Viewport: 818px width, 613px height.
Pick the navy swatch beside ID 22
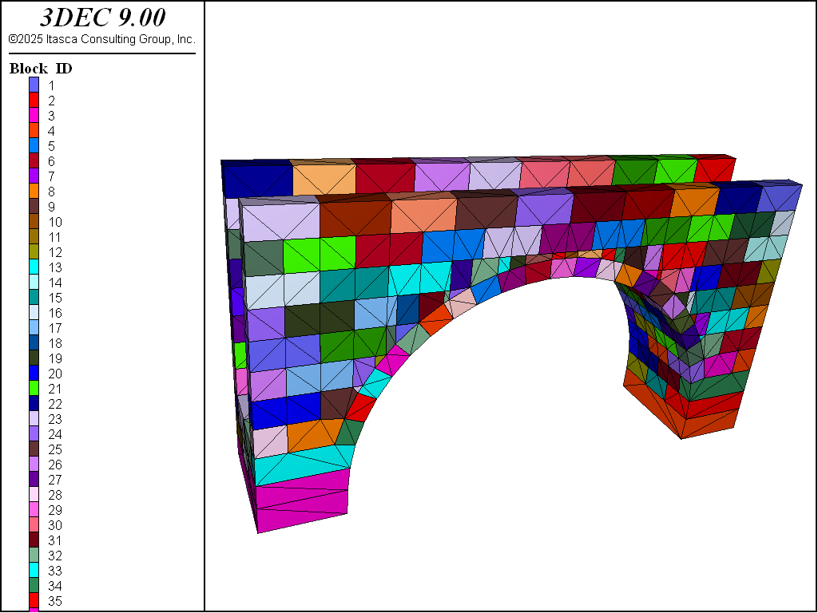click(34, 403)
